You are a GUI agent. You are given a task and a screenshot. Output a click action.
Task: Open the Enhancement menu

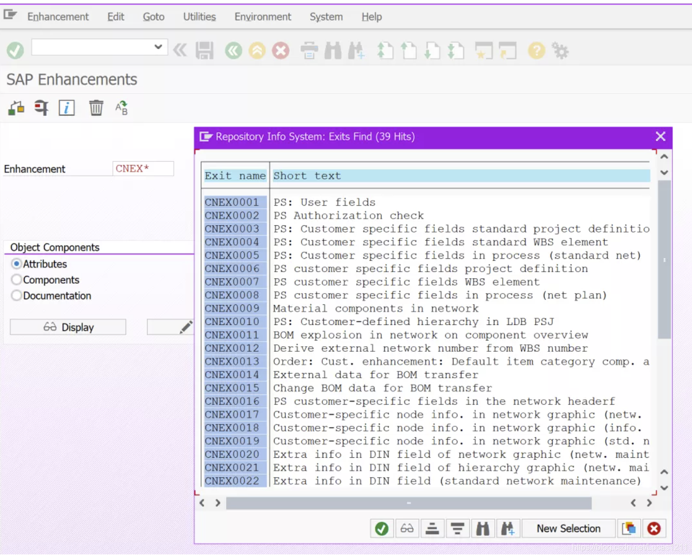[x=58, y=17]
